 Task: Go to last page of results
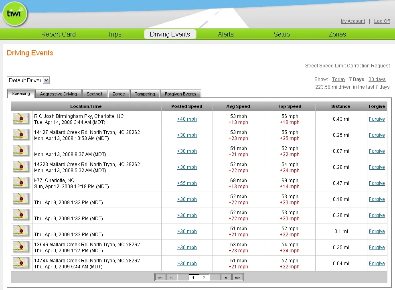tap(237, 278)
